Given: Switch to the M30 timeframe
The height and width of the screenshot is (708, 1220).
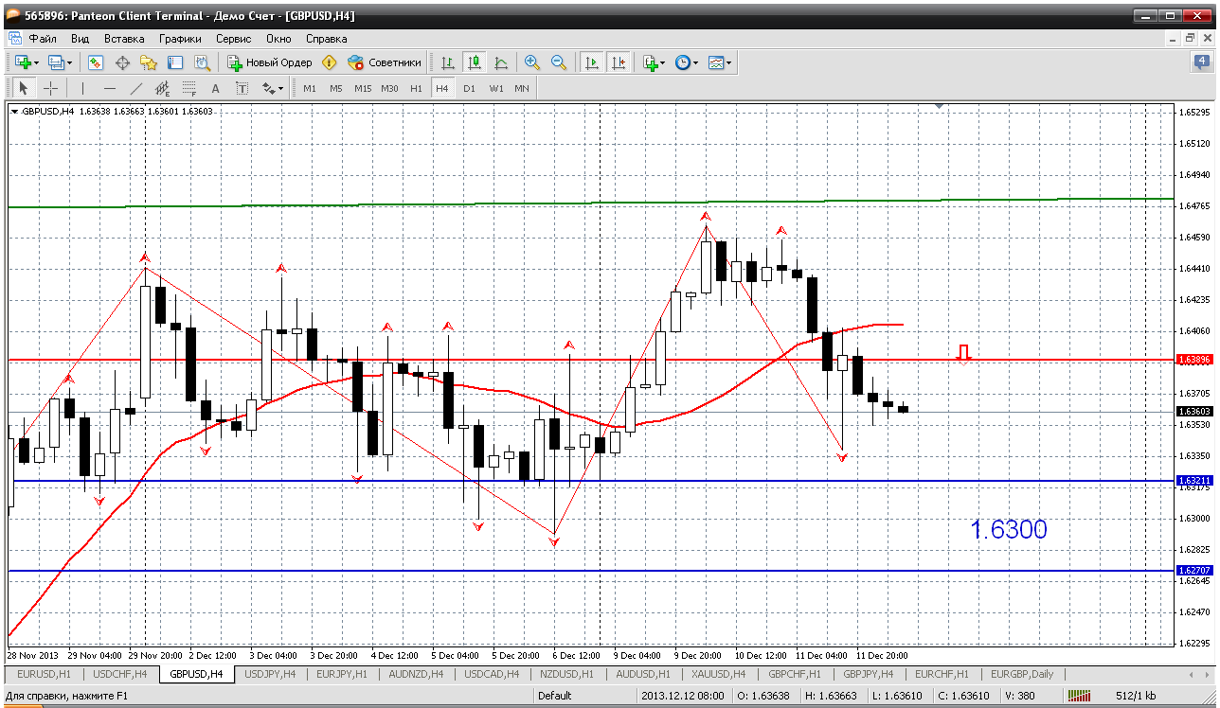Looking at the screenshot, I should 389,88.
